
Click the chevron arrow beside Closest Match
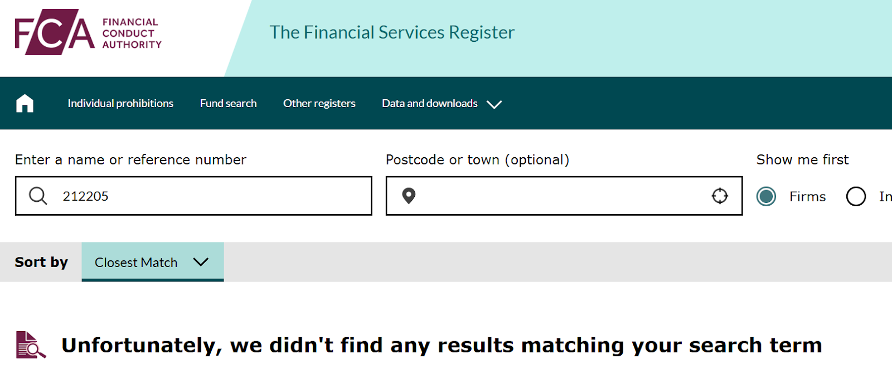201,262
